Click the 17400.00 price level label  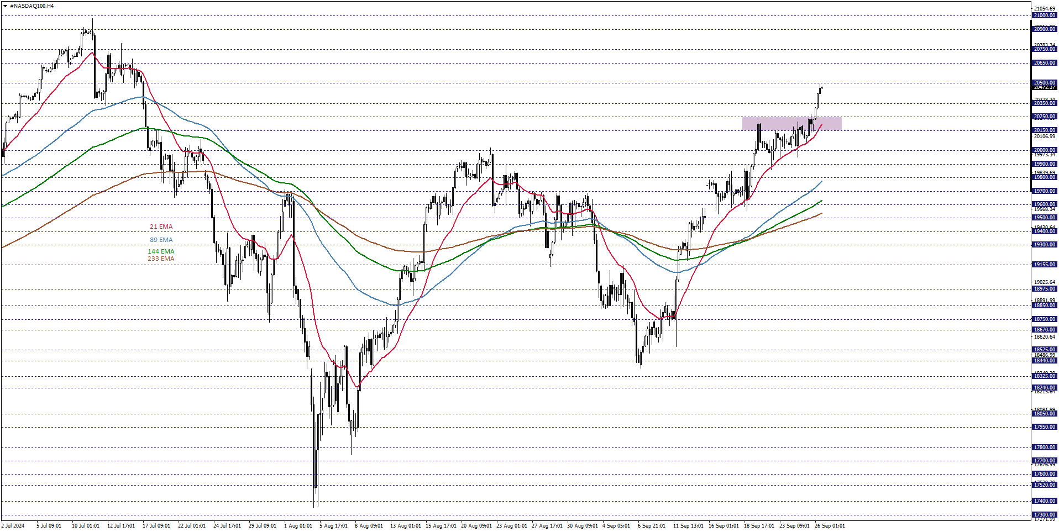click(x=1045, y=501)
